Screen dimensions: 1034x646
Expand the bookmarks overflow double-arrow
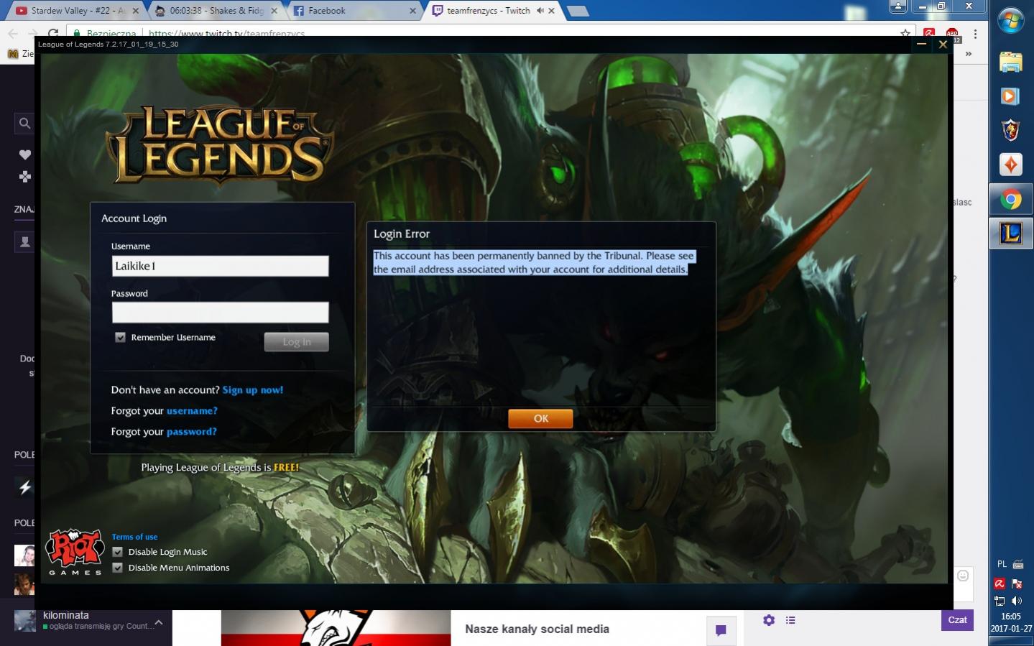[968, 54]
